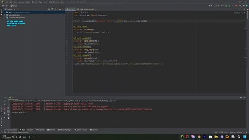
Task: Switch to second editor tab beside ep1.py
Action: tap(86, 9)
